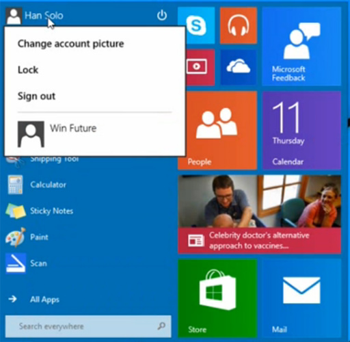Click the Sticky Notes app icon
The height and width of the screenshot is (342, 350).
pyautogui.click(x=16, y=211)
